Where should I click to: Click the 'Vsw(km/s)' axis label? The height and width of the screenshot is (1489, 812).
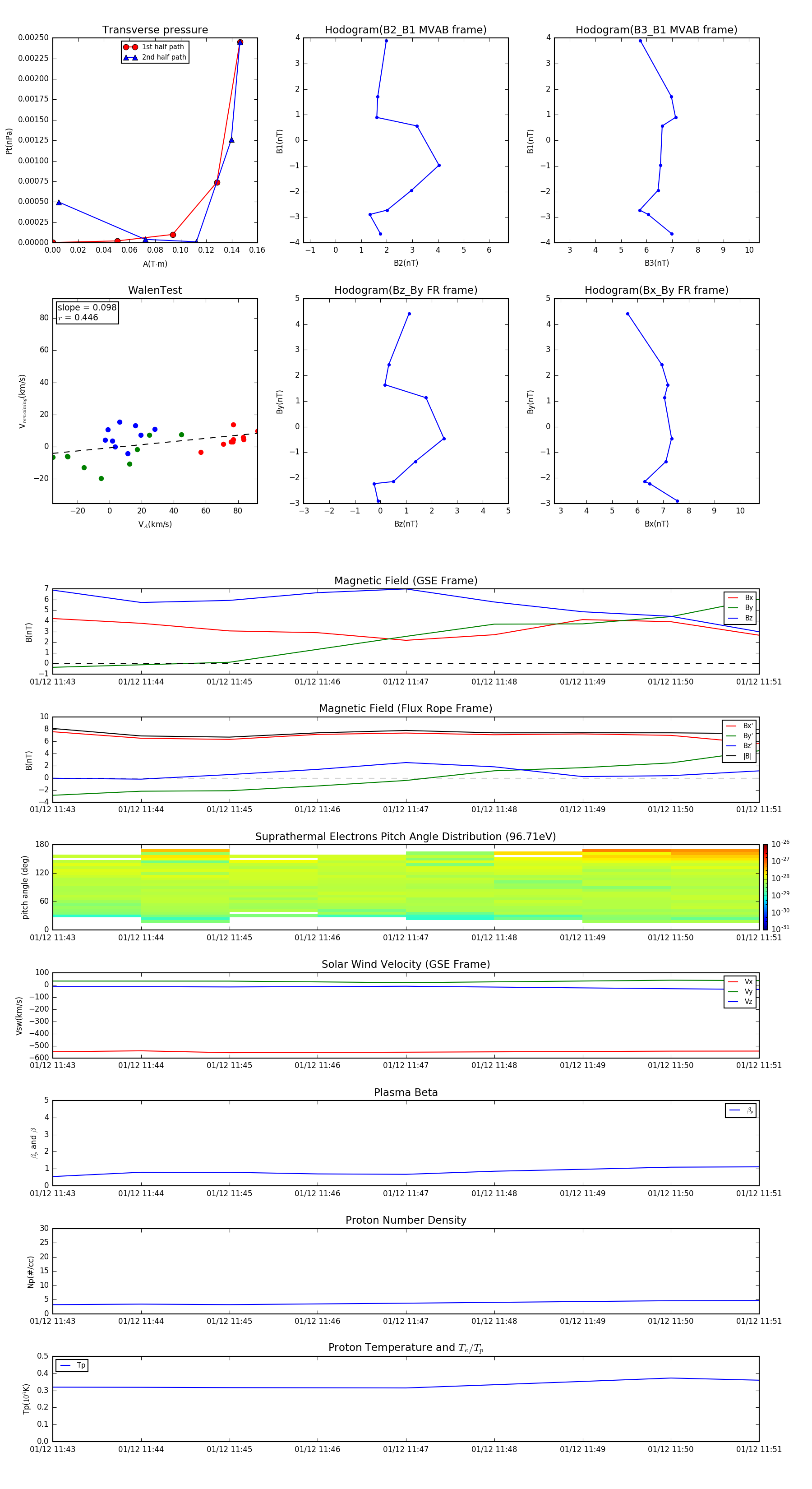18,1016
